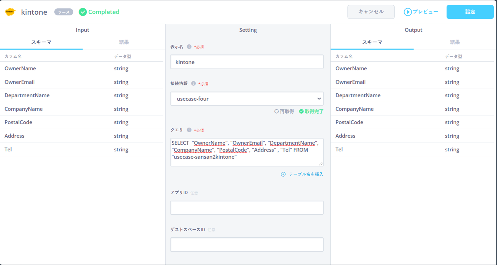Click the Input panel heading
This screenshot has height=265, width=497.
pyautogui.click(x=83, y=30)
